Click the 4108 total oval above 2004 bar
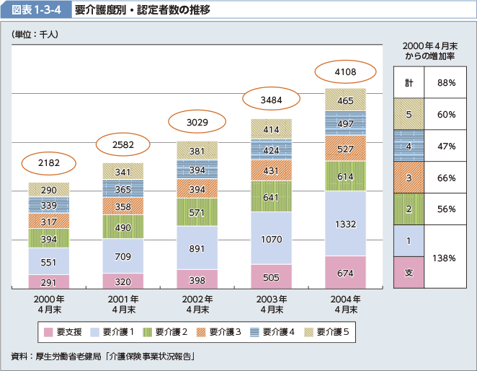 [345, 72]
